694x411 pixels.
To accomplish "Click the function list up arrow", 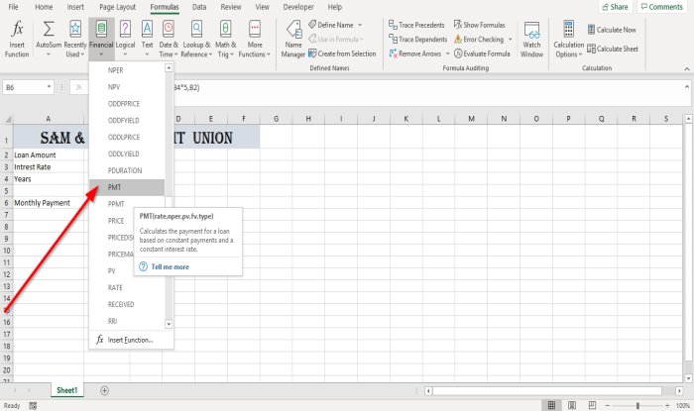I will tap(169, 67).
